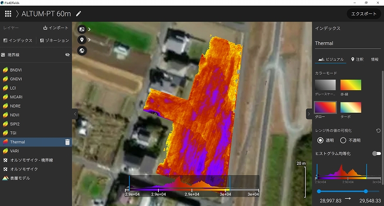384x206 pixels.
Task: Delete the Thermal layer with trash icon
Action: coord(68,142)
